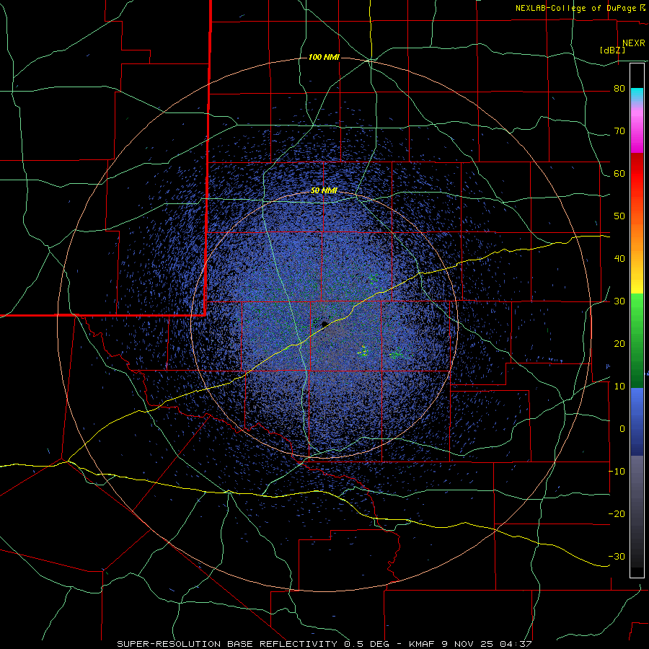Click the blue band of the color bar
This screenshot has width=649, height=649.
(x=637, y=421)
